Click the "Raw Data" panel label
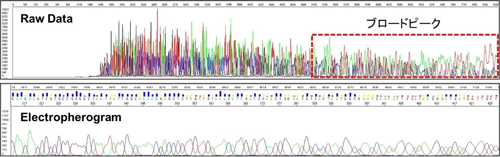 [x=46, y=19]
